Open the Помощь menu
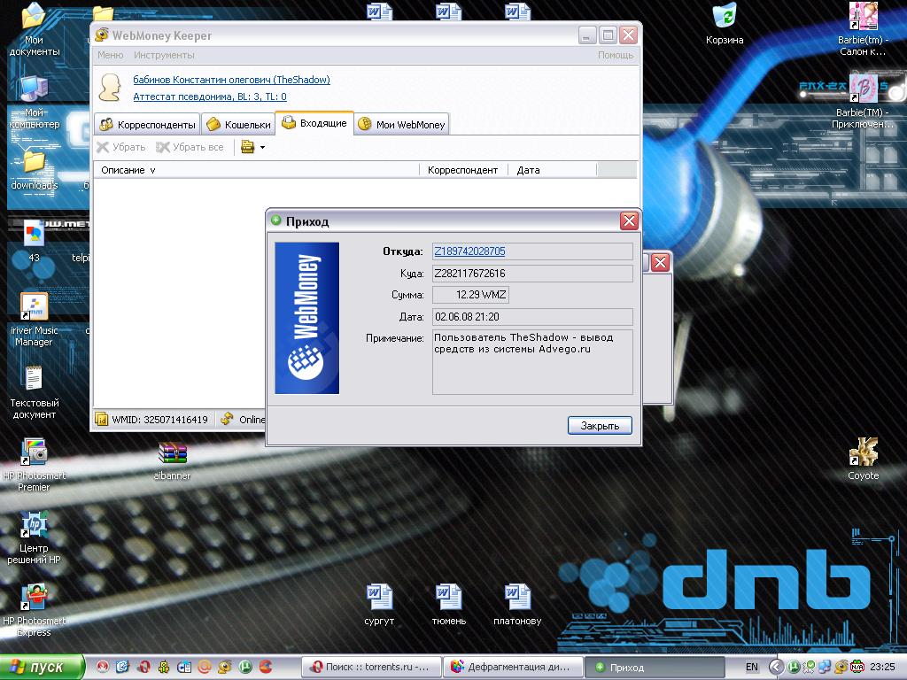 [616, 55]
